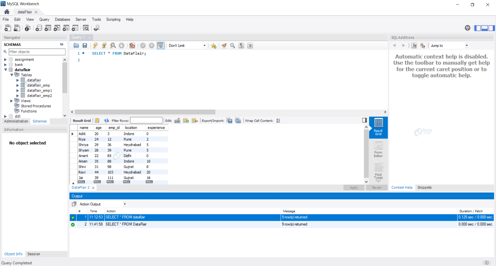
Task: Save the script to a file
Action: (85, 45)
